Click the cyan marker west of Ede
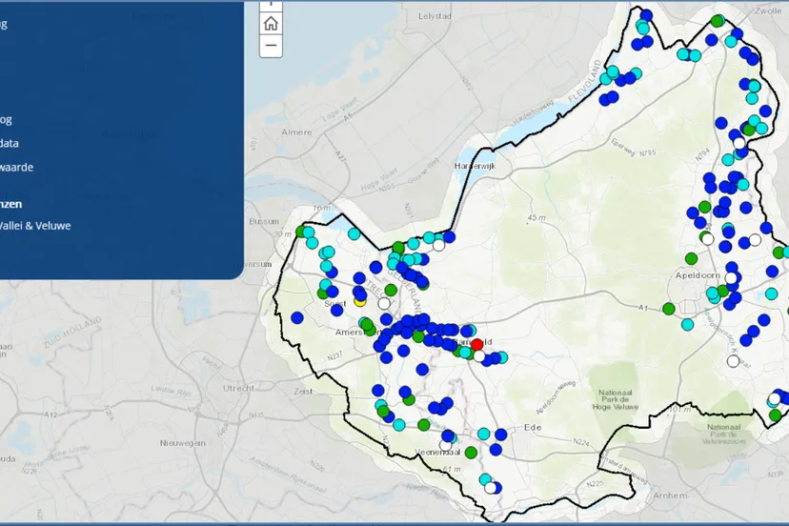The height and width of the screenshot is (526, 789). pos(484,434)
